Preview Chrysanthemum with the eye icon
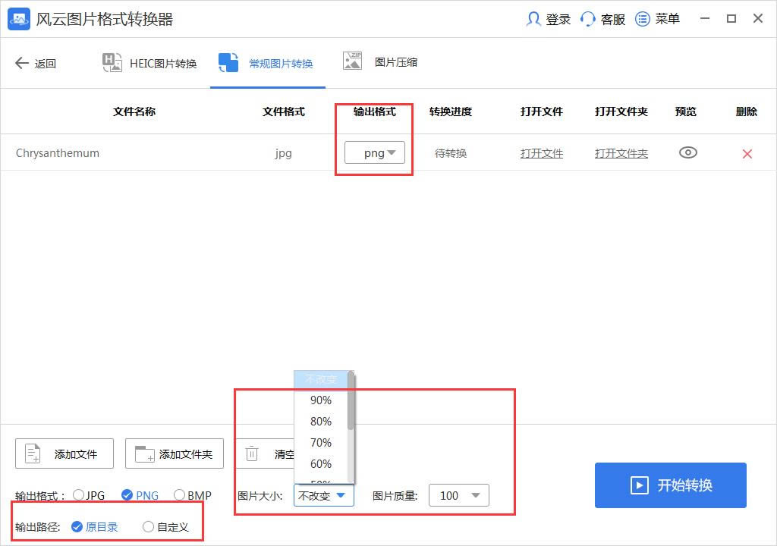The width and height of the screenshot is (777, 546). click(x=687, y=152)
